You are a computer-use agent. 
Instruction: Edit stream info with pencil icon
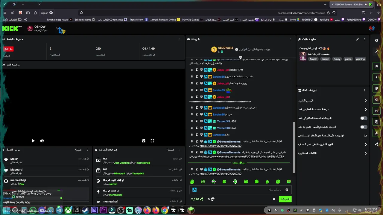357,39
